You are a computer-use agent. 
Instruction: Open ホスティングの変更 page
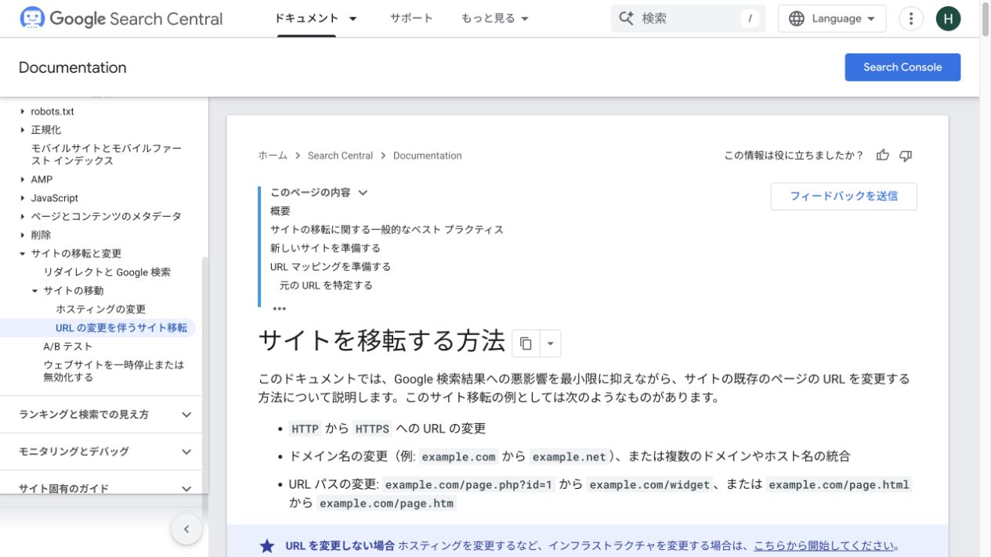(100, 310)
